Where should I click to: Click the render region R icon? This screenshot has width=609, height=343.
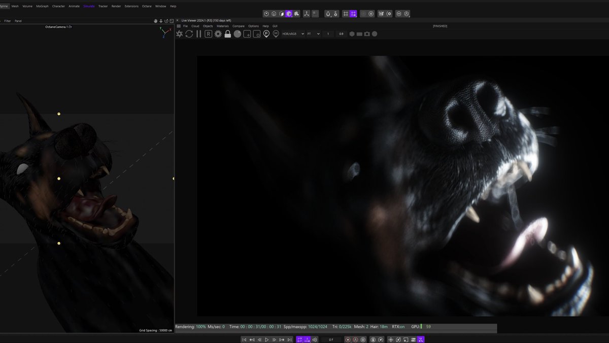coord(208,34)
